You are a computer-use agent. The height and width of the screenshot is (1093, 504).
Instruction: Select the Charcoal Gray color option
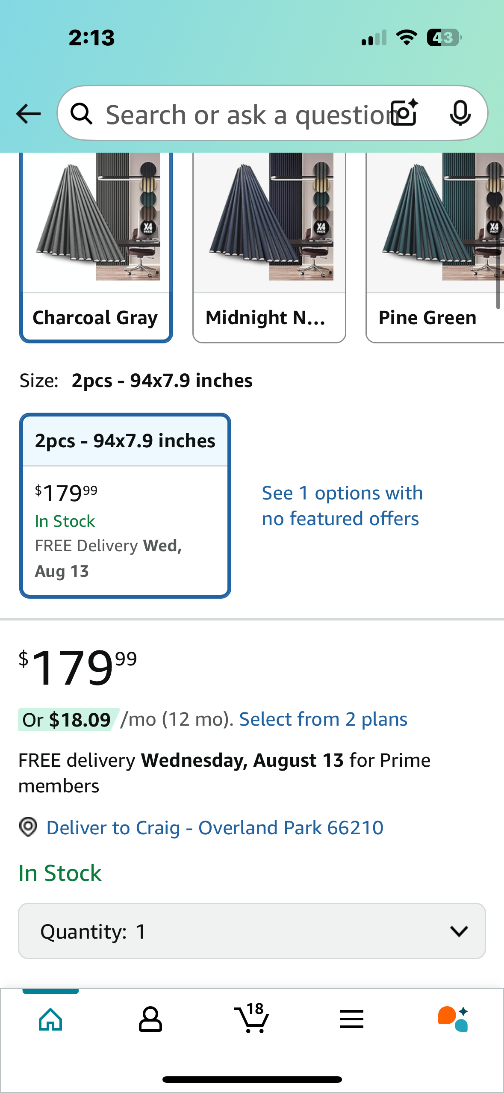coord(96,248)
